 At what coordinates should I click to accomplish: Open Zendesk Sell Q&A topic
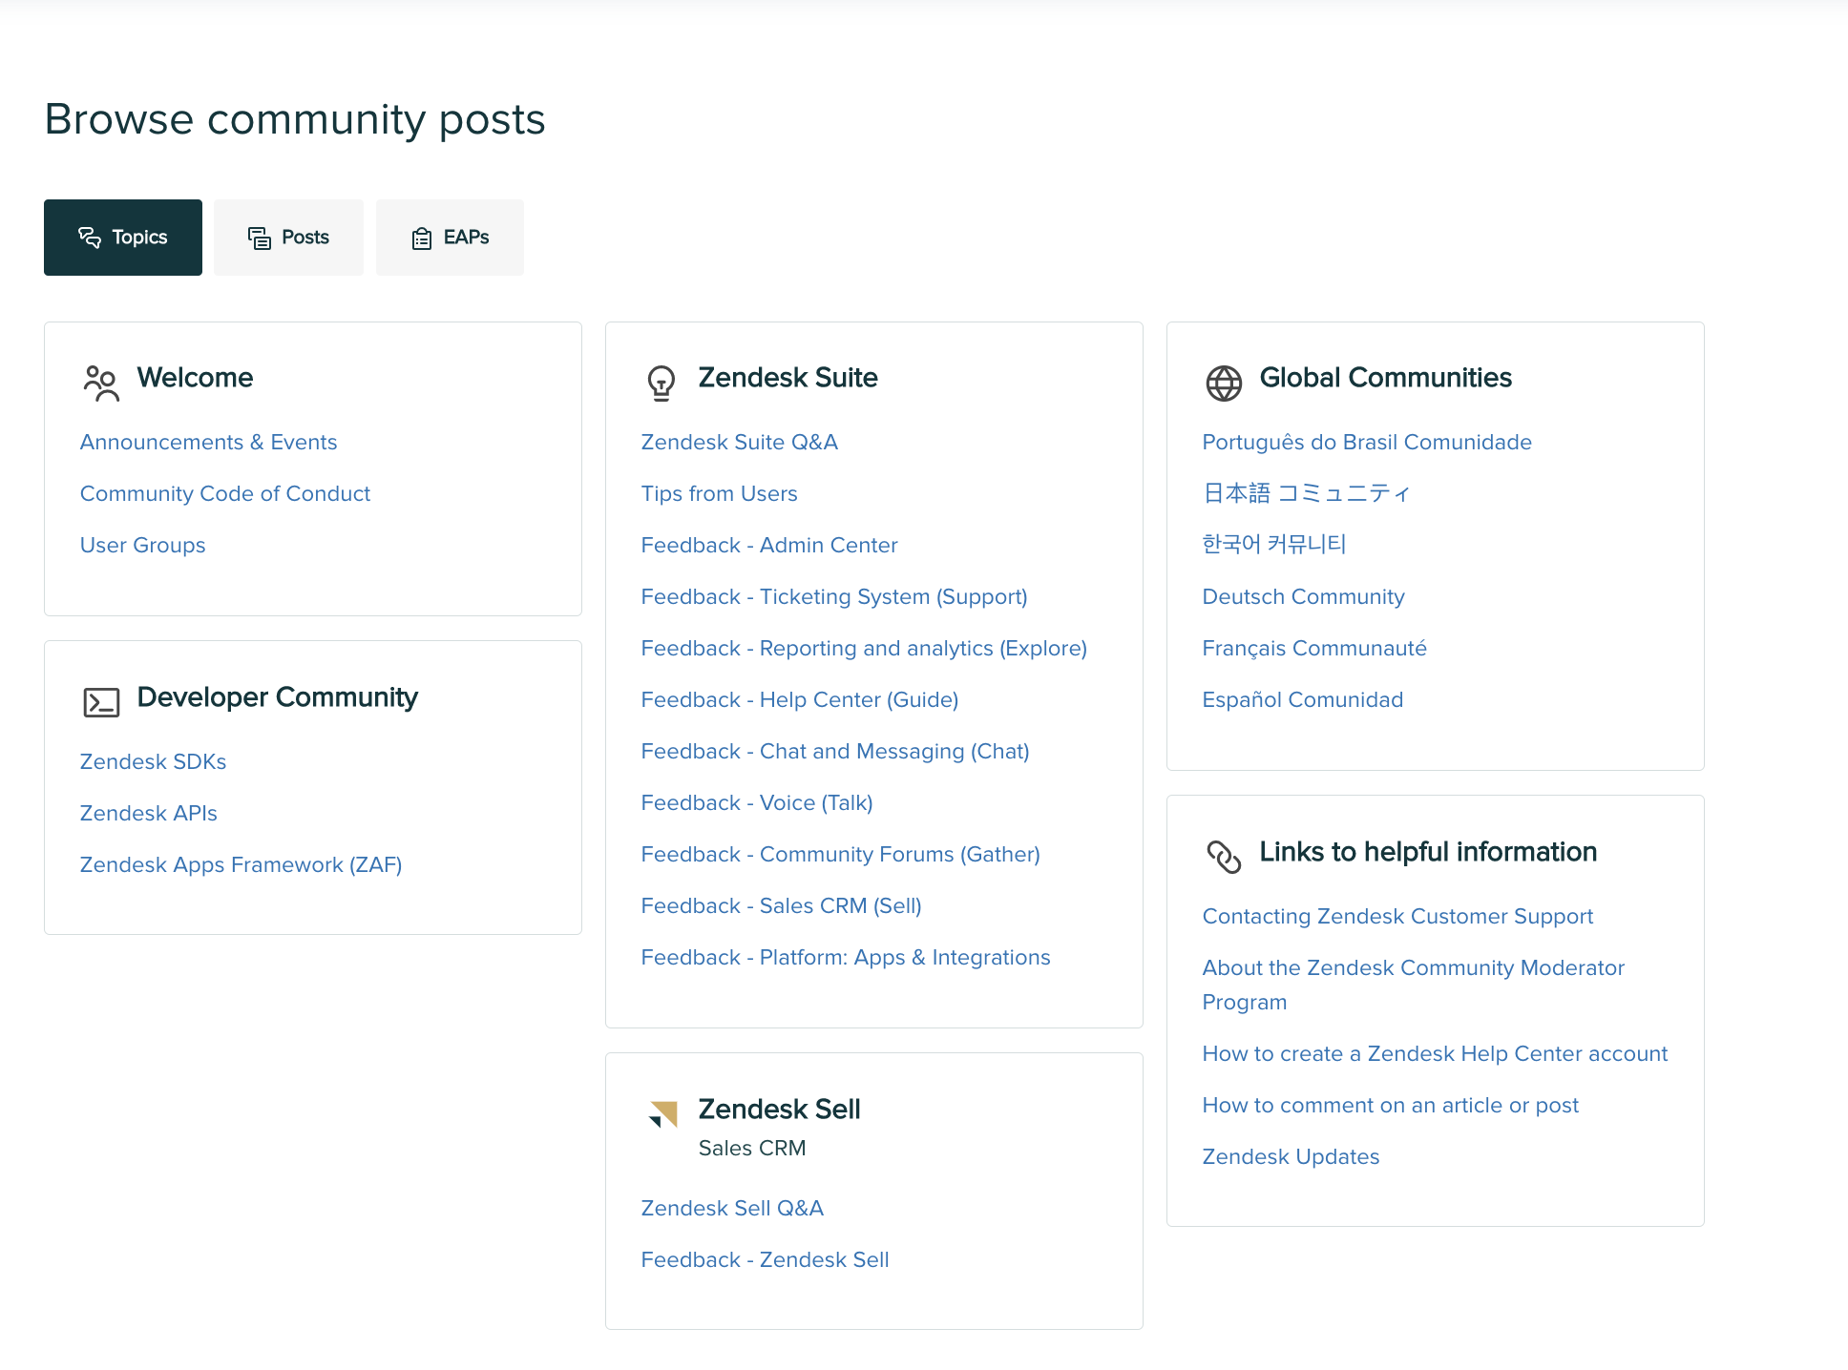732,1209
